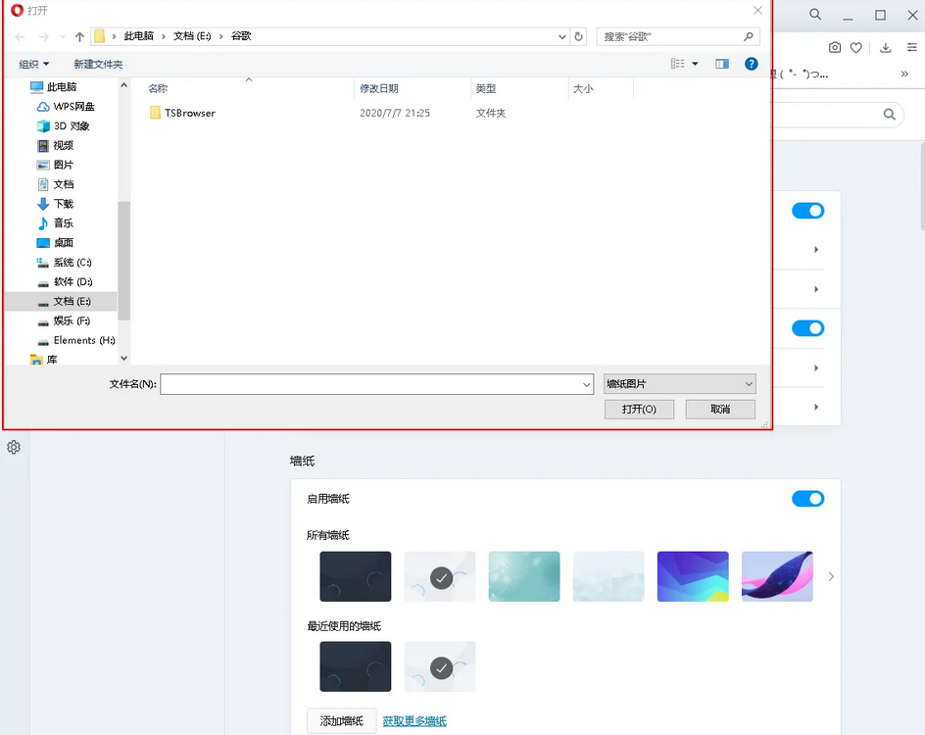Open the address bar path dropdown

(x=561, y=35)
